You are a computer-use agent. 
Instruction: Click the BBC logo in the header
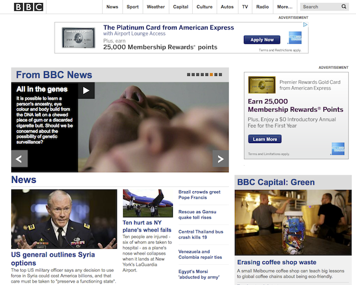pos(28,7)
